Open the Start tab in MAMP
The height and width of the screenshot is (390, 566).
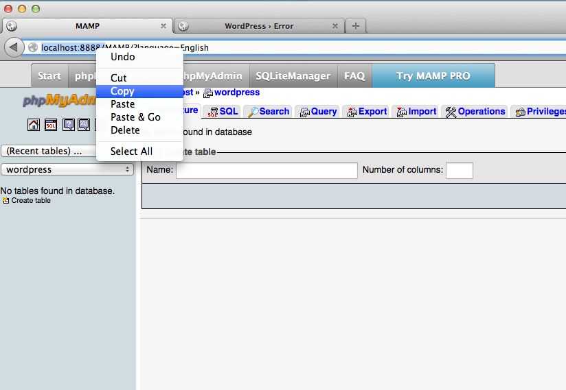pos(49,76)
